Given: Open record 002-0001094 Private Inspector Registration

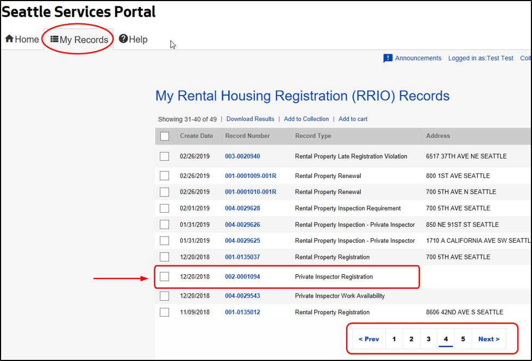Looking at the screenshot, I should coord(242,276).
